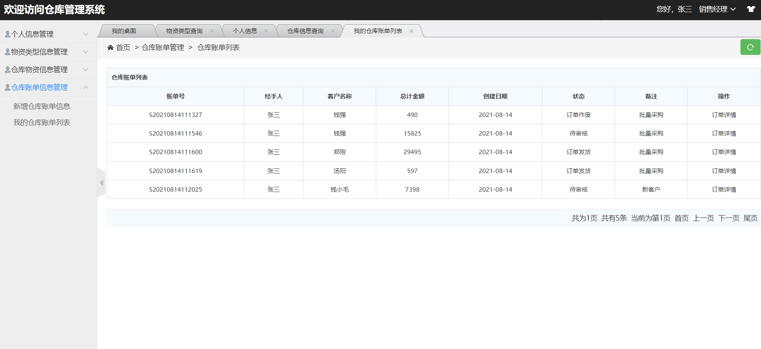Expand the 仓库物资信息管理 chevron
761x349 pixels.
(x=85, y=70)
